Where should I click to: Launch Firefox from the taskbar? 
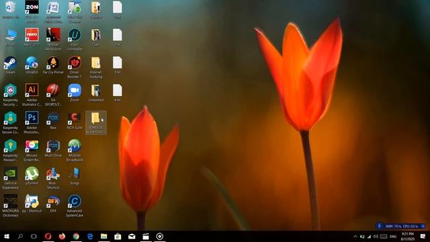tap(62, 236)
